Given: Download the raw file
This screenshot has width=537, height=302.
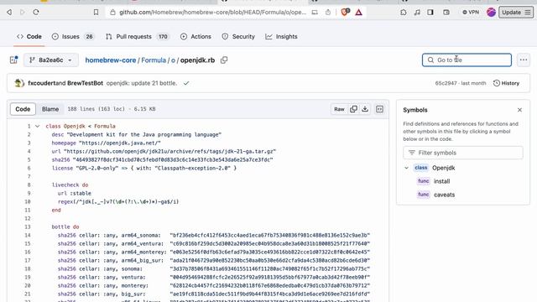Looking at the screenshot, I should [x=365, y=109].
